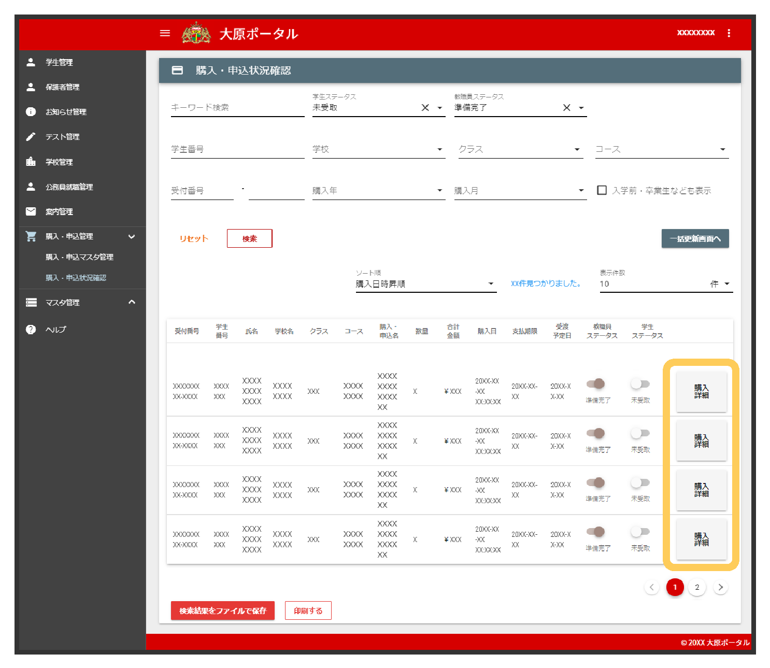Toggle 教職員ステータス switch in fourth row
The height and width of the screenshot is (668, 770).
tap(596, 532)
